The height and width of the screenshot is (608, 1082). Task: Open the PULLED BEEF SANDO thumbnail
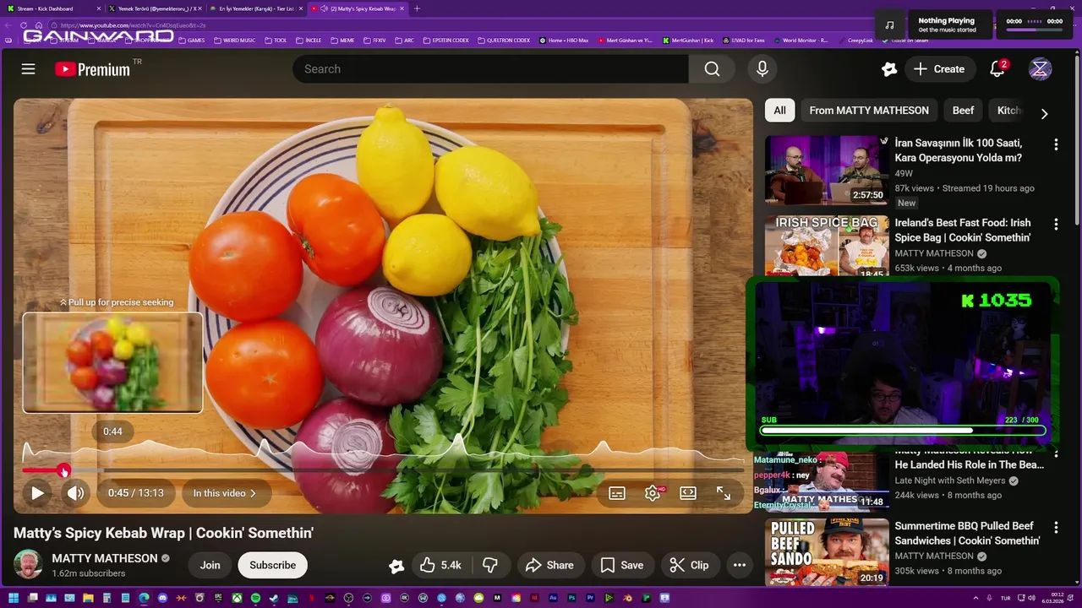[827, 552]
